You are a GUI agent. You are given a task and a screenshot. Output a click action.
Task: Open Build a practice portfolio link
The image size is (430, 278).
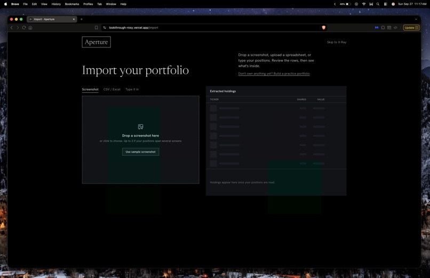click(274, 74)
